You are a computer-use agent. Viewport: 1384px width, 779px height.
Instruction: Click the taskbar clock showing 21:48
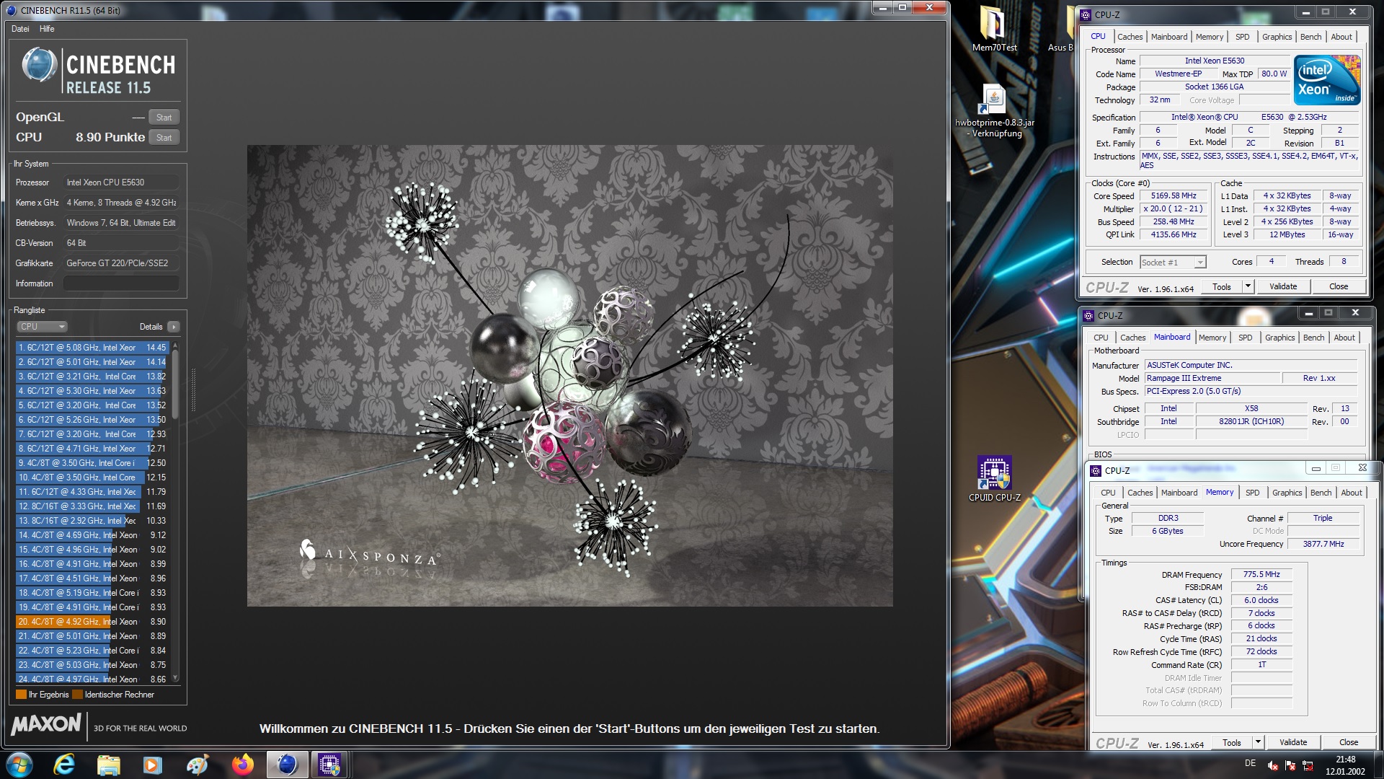[1345, 765]
